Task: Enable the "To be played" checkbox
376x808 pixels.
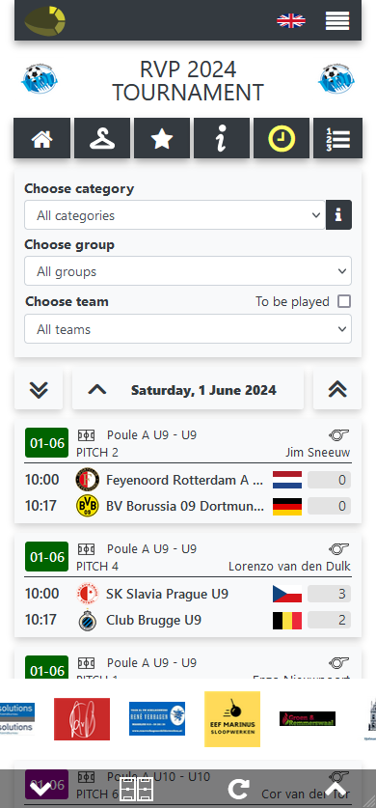Action: 344,301
